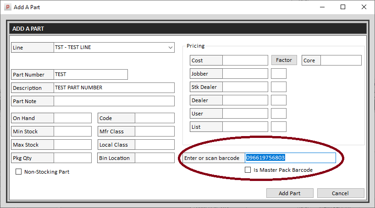Click the Stk Dealer factor box
This screenshot has height=208, width=375.
pos(279,87)
